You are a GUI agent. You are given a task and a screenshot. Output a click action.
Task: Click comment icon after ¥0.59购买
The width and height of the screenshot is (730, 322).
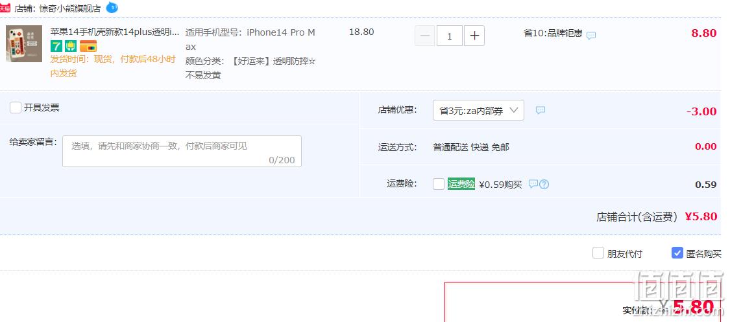(533, 184)
